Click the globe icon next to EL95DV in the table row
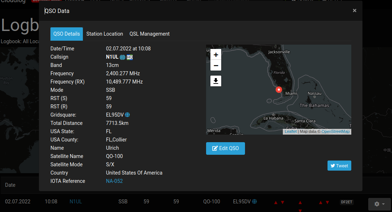 tap(254, 202)
